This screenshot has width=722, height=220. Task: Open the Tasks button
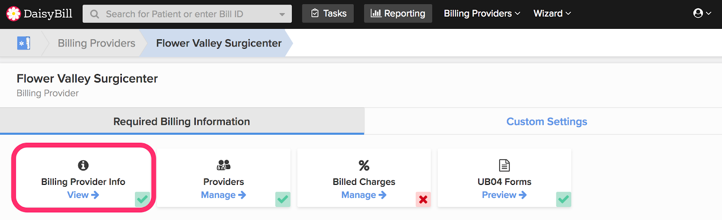328,14
